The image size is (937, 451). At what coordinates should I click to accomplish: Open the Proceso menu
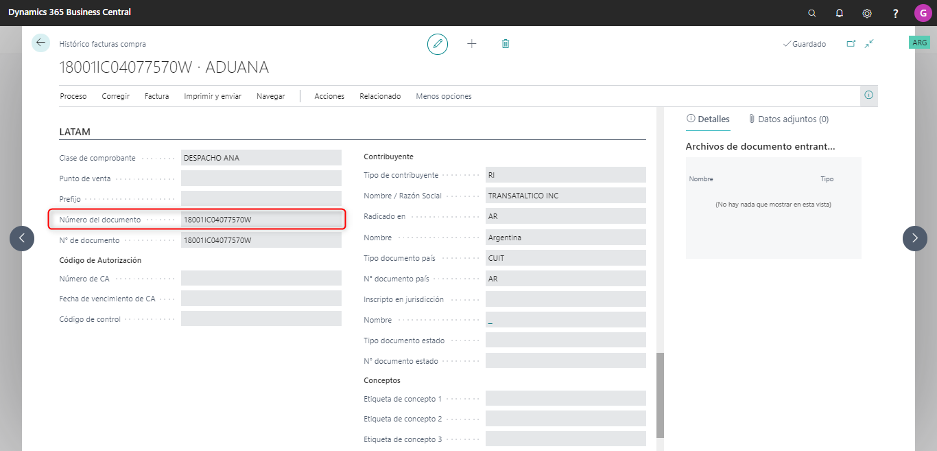point(73,96)
